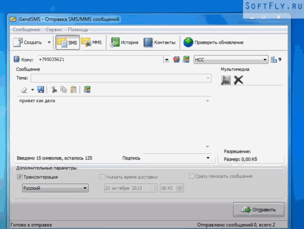
Task: Click the Кому phone number field
Action: click(x=100, y=59)
